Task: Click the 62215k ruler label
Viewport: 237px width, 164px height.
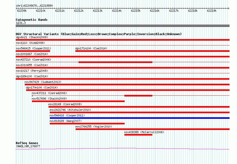Action: (x=136, y=11)
